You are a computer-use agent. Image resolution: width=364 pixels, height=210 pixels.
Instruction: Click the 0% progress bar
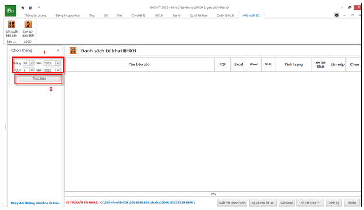(x=213, y=194)
